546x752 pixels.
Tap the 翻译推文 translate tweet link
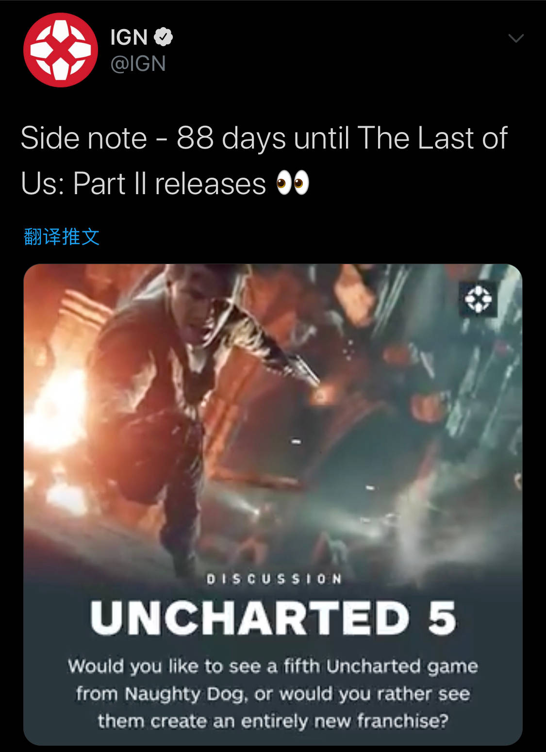pos(62,237)
